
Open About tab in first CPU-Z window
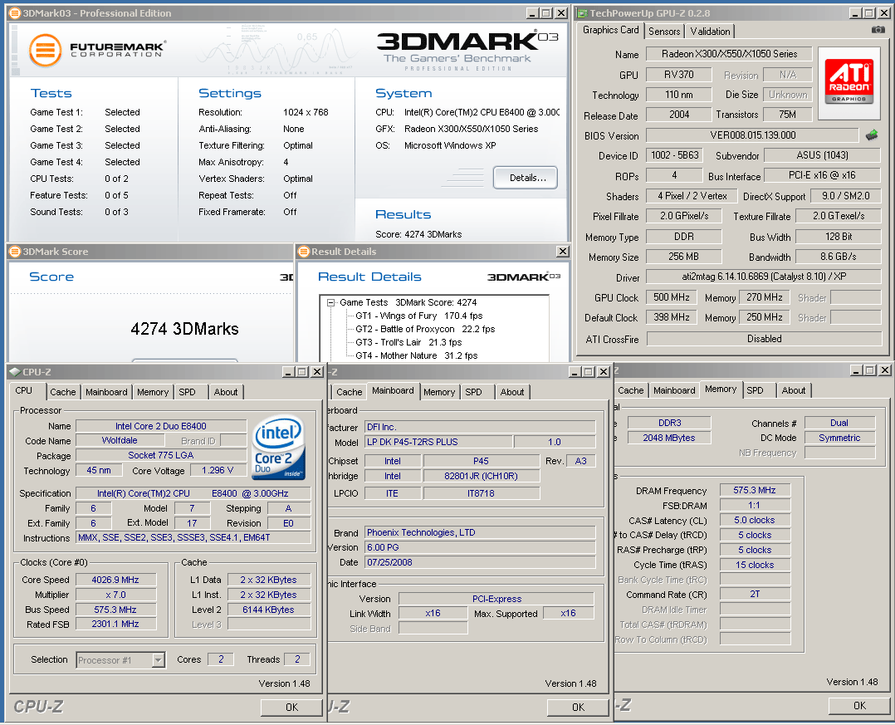[x=226, y=392]
